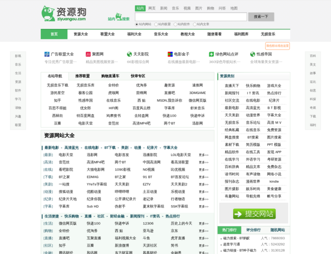Select the 站内联盟 radio button
This screenshot has width=331, height=254.
pos(156,24)
